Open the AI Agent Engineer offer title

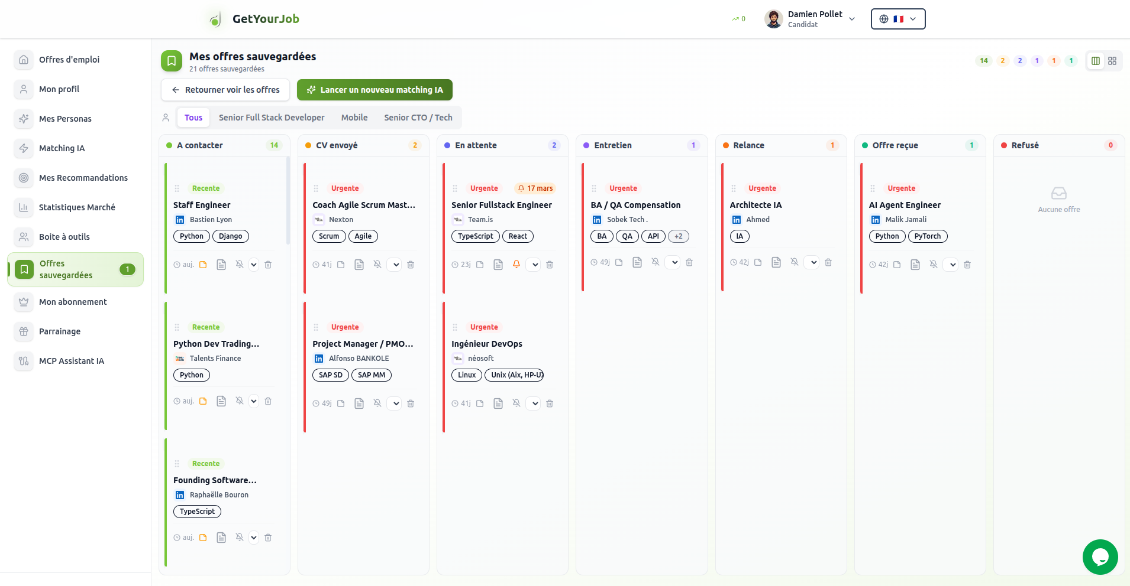905,205
